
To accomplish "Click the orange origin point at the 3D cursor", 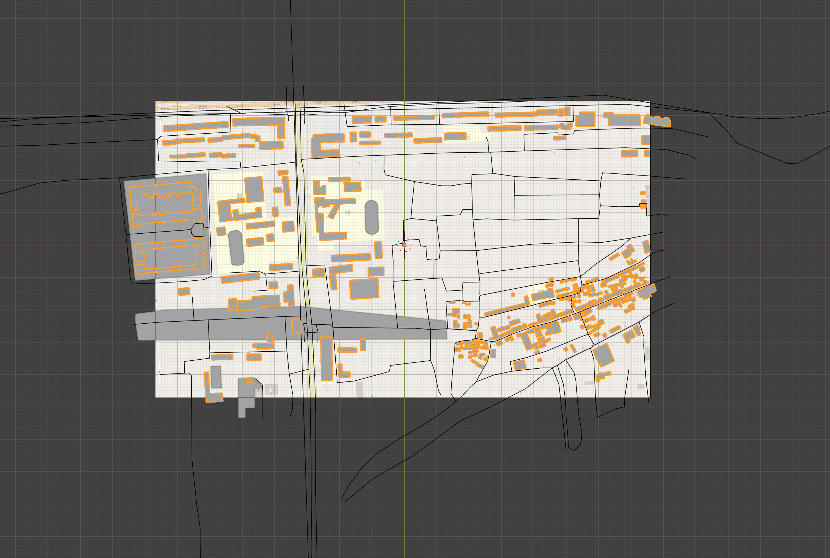I will (x=404, y=245).
